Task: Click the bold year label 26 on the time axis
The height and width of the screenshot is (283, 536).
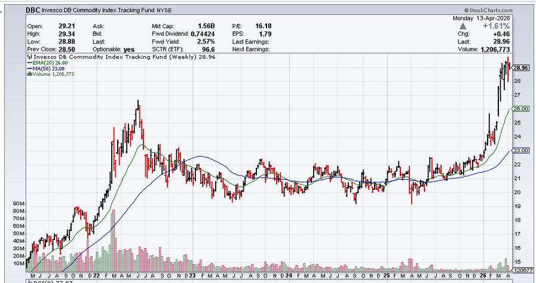Action: point(483,275)
